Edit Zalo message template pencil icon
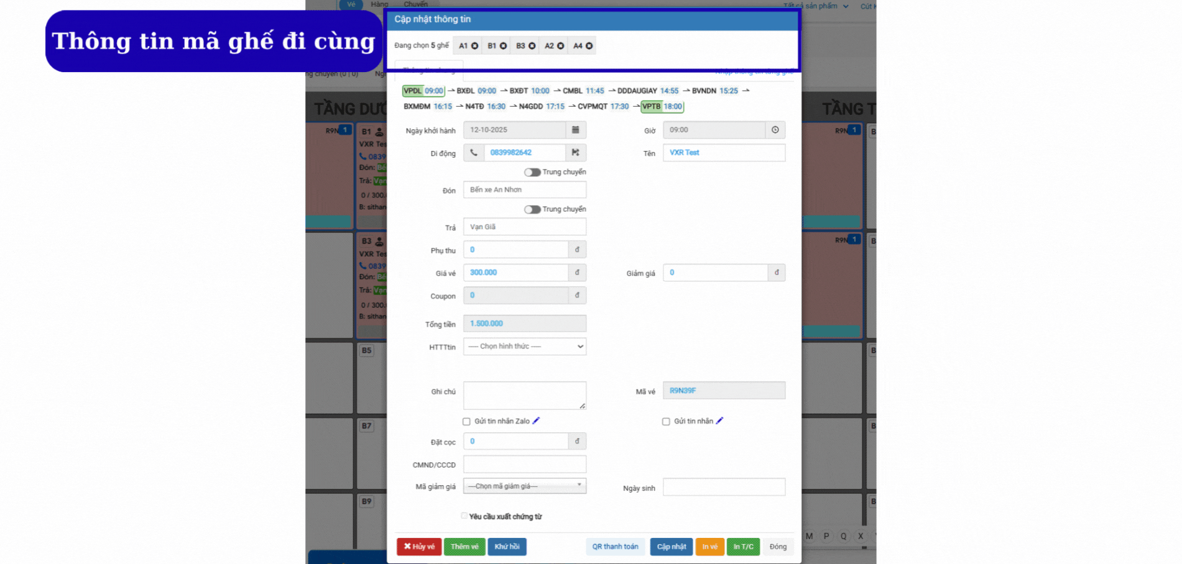Viewport: 1182px width, 564px height. click(536, 421)
